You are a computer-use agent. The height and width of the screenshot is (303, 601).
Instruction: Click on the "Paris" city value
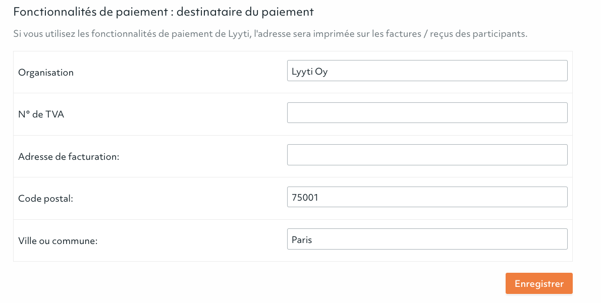[302, 240]
